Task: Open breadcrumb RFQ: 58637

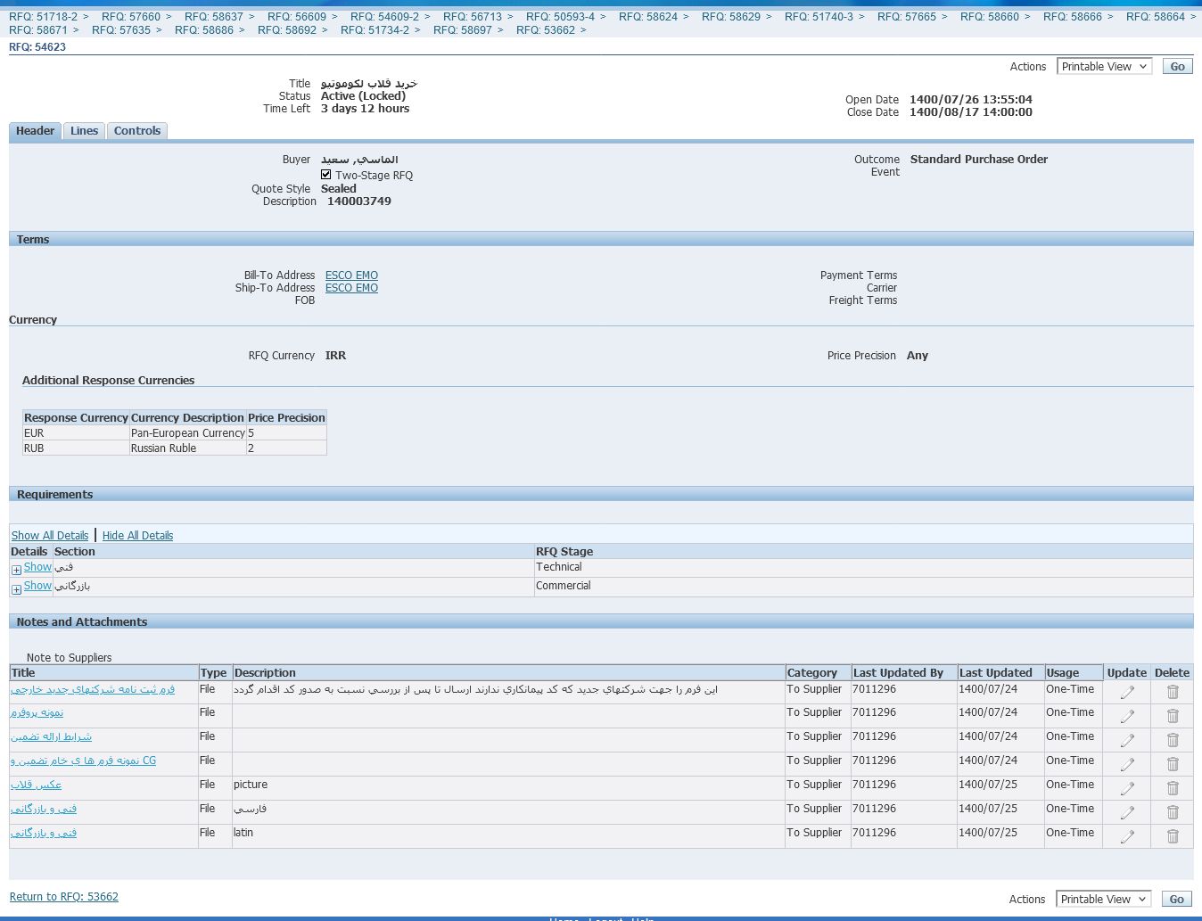Action: point(214,17)
